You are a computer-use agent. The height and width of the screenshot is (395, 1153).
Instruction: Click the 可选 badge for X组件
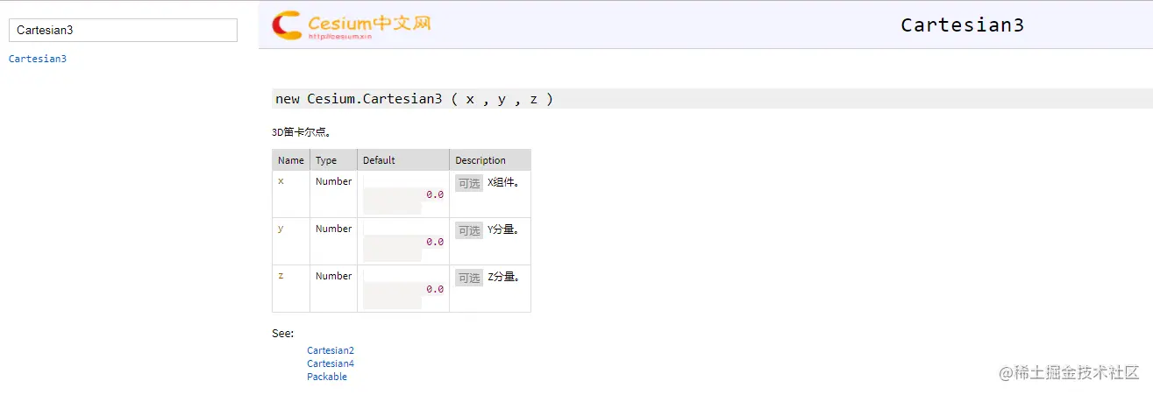pos(469,183)
